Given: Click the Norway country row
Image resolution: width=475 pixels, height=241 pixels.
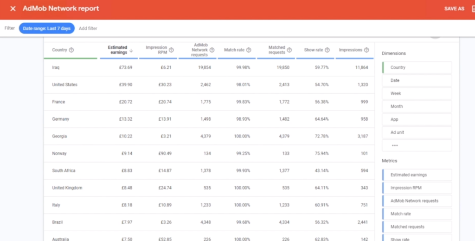Looking at the screenshot, I should [x=209, y=153].
